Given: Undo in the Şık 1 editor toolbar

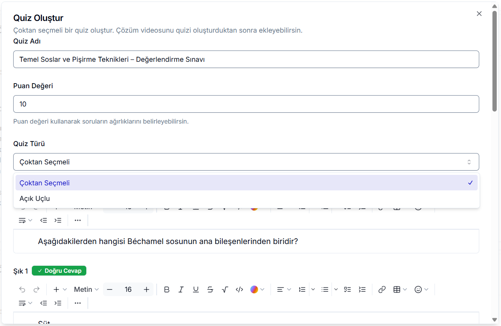Looking at the screenshot, I should 22,289.
